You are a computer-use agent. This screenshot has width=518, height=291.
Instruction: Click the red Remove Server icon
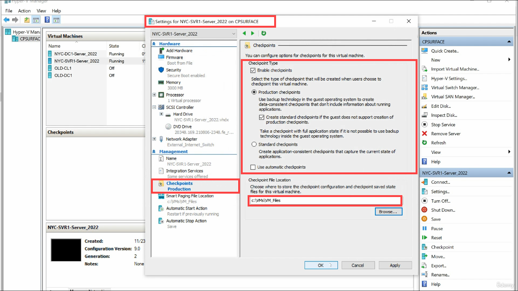425,133
